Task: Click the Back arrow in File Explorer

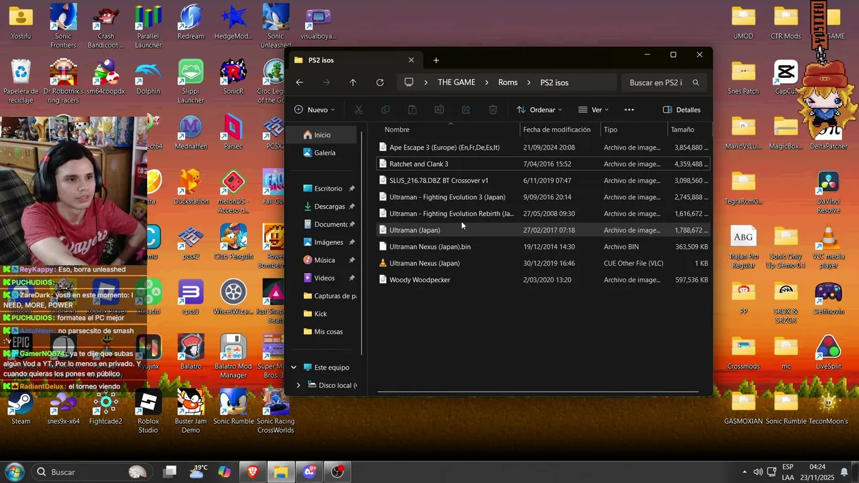Action: point(299,83)
